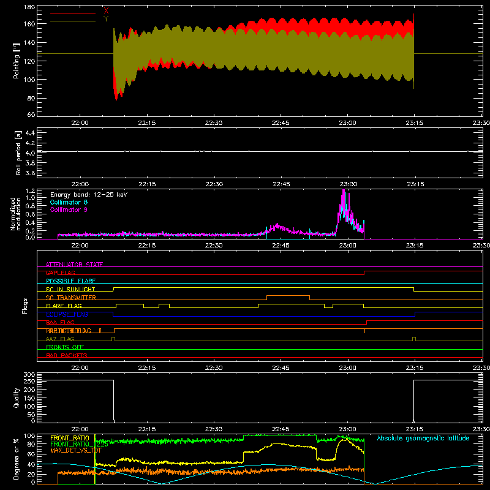This screenshot has height=490, width=490.
Task: Select the 'Energy band: 12-25 keV' label
Action: 89,195
